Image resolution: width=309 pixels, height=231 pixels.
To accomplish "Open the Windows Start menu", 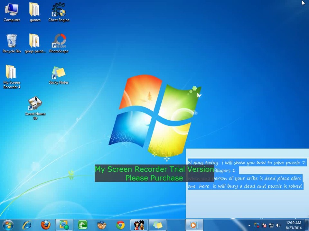I will click(x=8, y=225).
